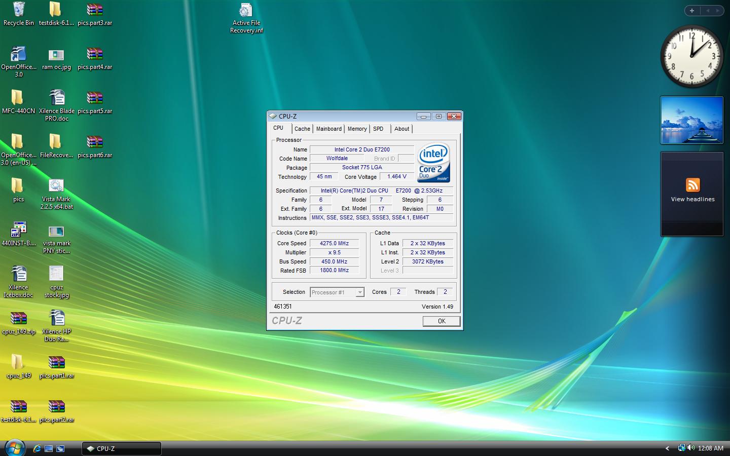Select Active File Recovery.inf icon

pyautogui.click(x=246, y=18)
